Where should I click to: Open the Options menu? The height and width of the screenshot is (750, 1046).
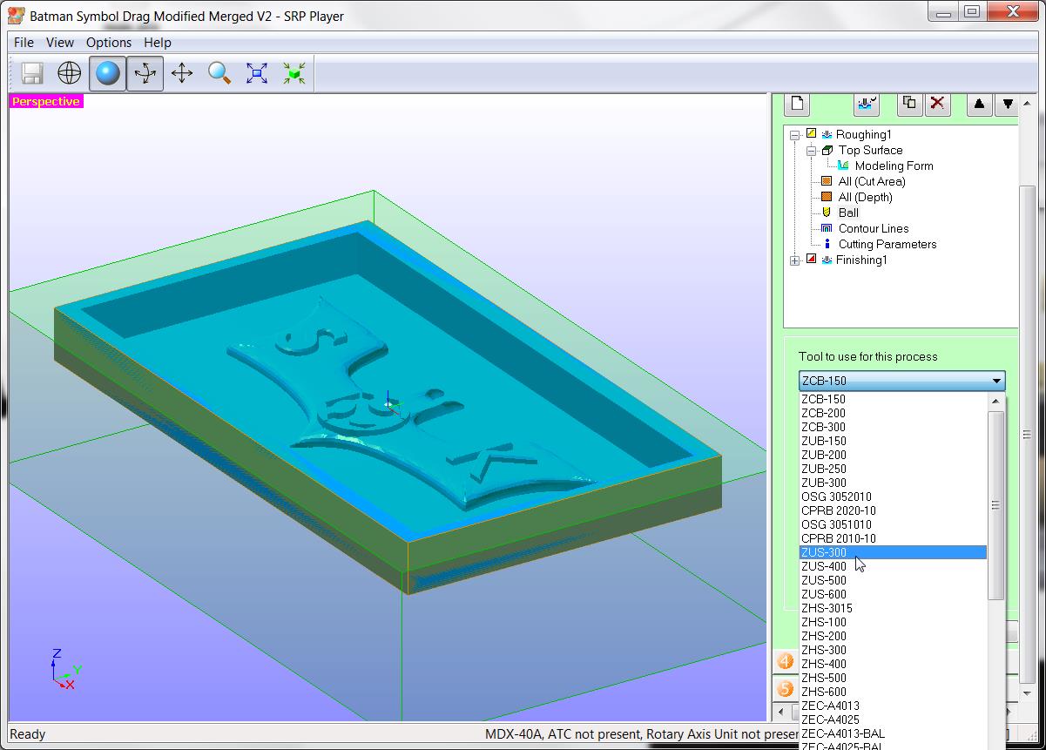point(109,42)
